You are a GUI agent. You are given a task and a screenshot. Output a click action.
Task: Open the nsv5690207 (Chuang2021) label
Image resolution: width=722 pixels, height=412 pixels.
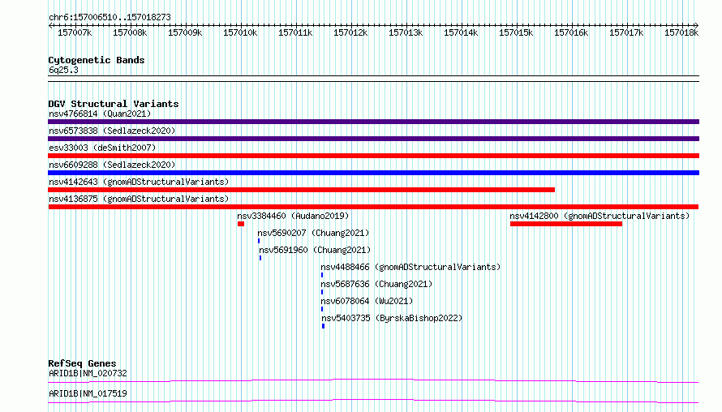pyautogui.click(x=313, y=233)
